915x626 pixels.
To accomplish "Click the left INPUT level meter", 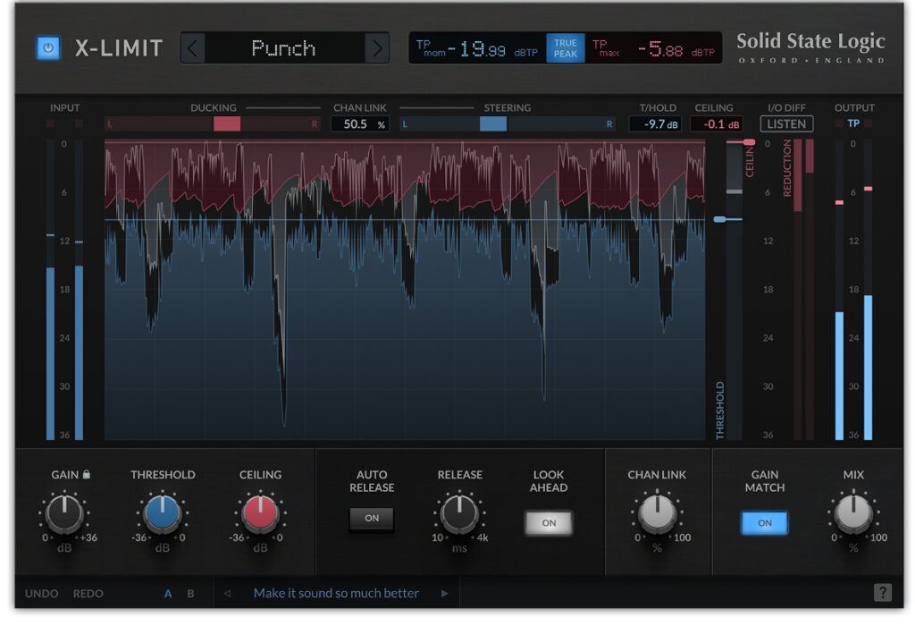I will point(50,290).
